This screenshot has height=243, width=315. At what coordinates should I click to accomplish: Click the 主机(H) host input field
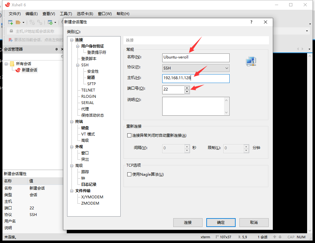tap(196, 79)
